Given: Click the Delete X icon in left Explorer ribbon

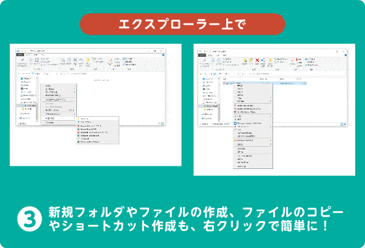Looking at the screenshot, I should (75, 60).
